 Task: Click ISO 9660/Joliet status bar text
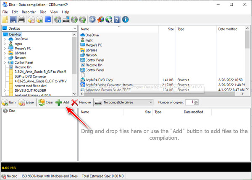pos(50,176)
